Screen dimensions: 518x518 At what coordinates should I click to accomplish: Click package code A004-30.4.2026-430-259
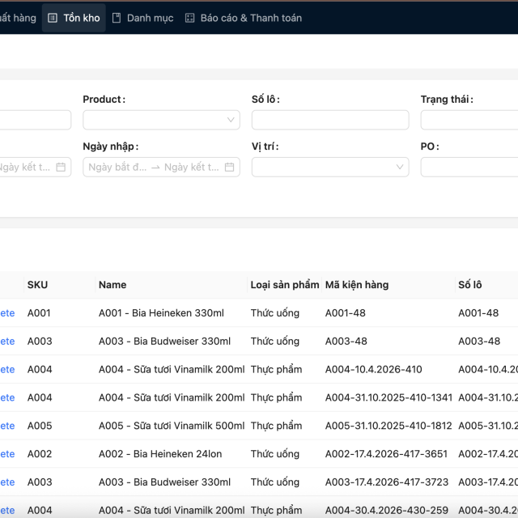coord(387,510)
